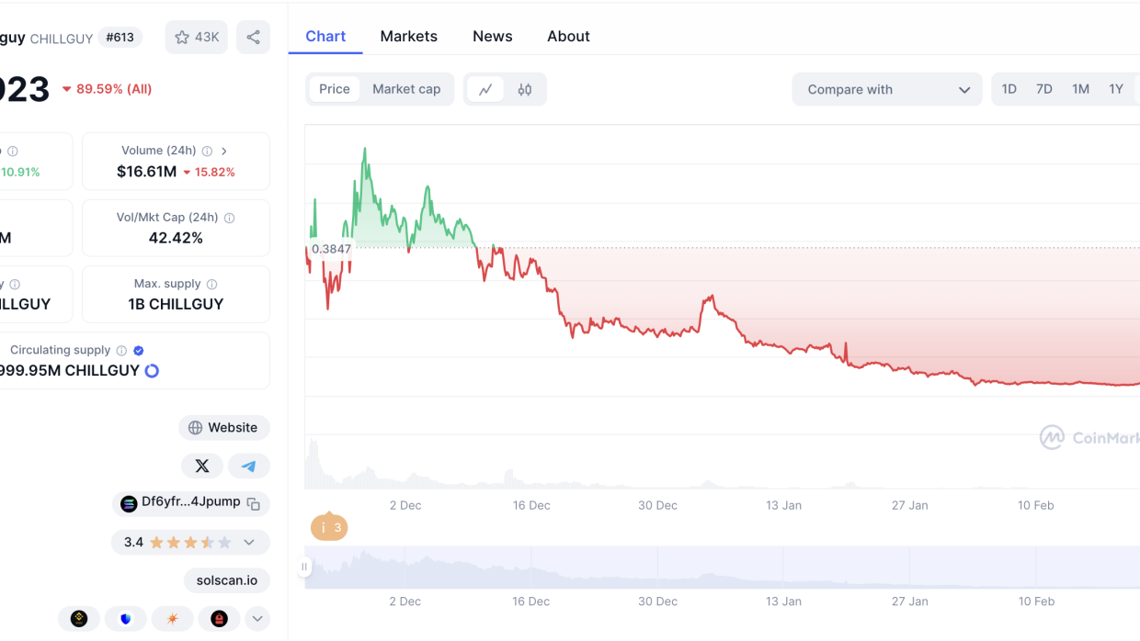Select the Price chart mode

coord(335,89)
